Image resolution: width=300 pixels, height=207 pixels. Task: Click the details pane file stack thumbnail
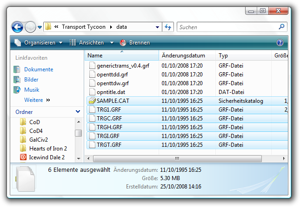(x=25, y=179)
